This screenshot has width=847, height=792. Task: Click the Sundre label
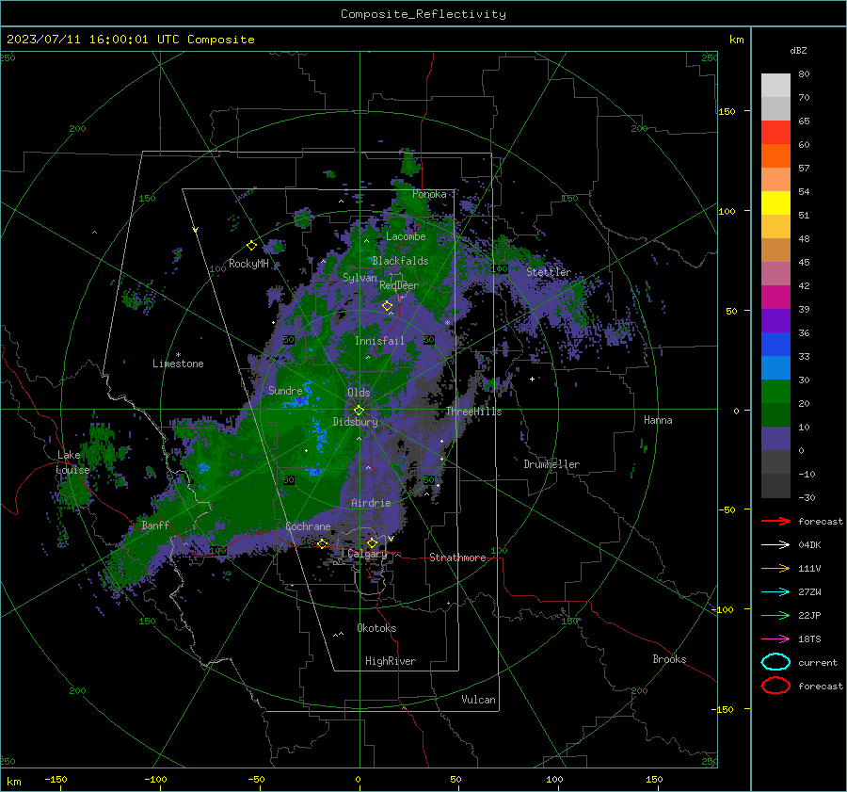pyautogui.click(x=285, y=390)
